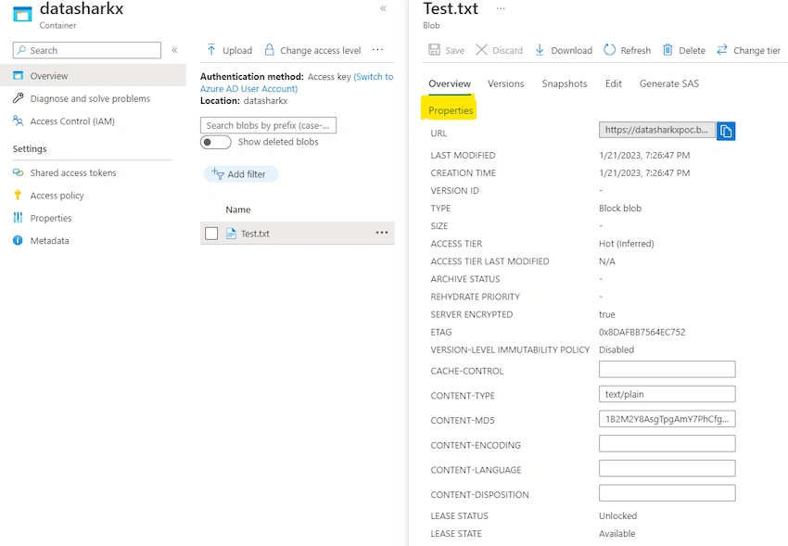The image size is (788, 546).
Task: Check the Test.txt row checkbox
Action: click(x=211, y=234)
